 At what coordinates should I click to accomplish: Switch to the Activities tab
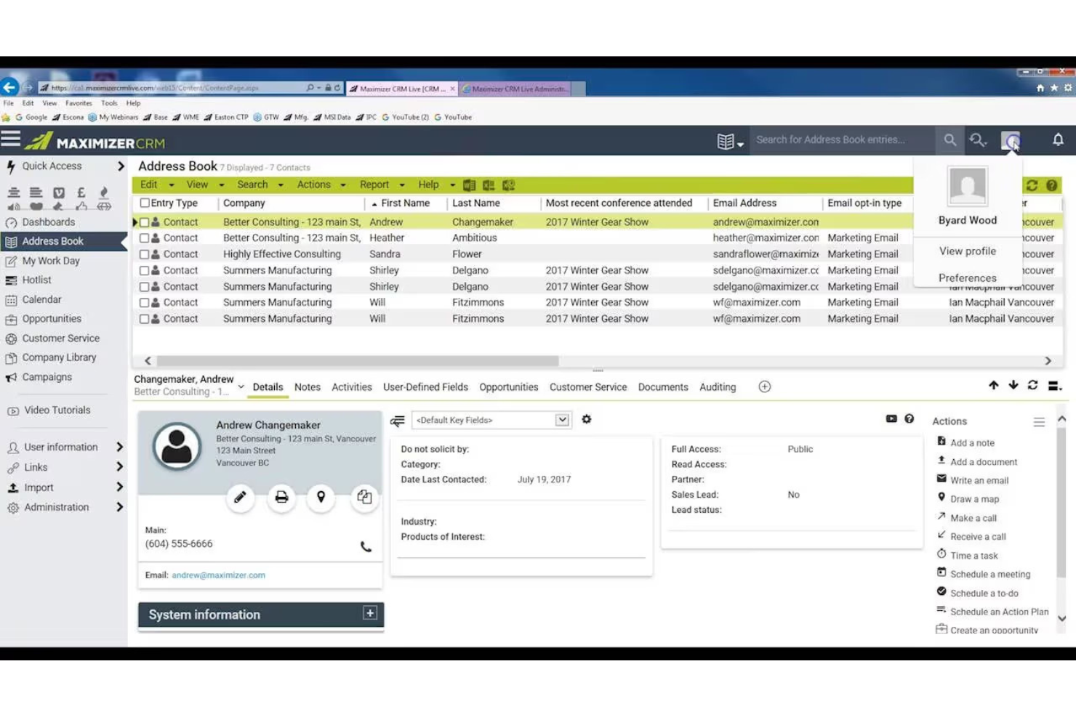point(351,387)
